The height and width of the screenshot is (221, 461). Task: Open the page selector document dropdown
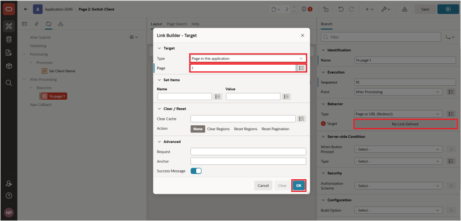pos(276,9)
